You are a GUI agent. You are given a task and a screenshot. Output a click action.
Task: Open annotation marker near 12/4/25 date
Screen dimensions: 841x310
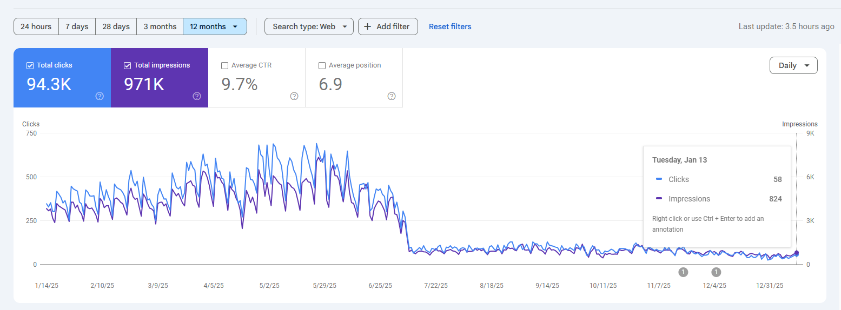tap(716, 272)
